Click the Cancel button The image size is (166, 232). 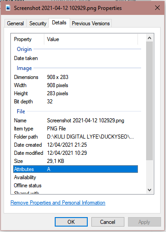coord(108,222)
